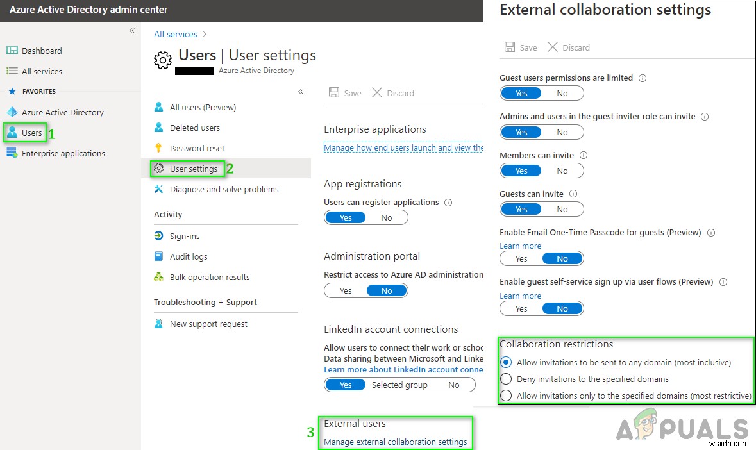Disable Users can register applications
756x450 pixels.
[x=387, y=217]
